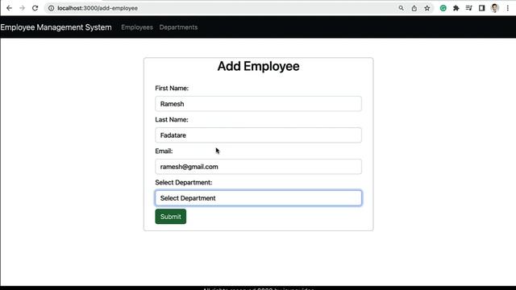Open the zoom magnifier icon in address bar
Viewport: 516px width, 290px height.
pyautogui.click(x=401, y=8)
